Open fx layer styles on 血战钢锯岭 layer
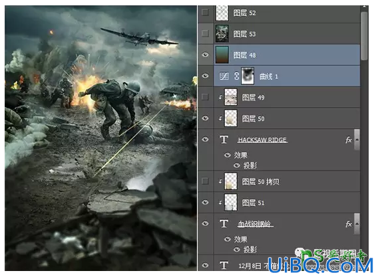374x275 pixels. coord(349,224)
